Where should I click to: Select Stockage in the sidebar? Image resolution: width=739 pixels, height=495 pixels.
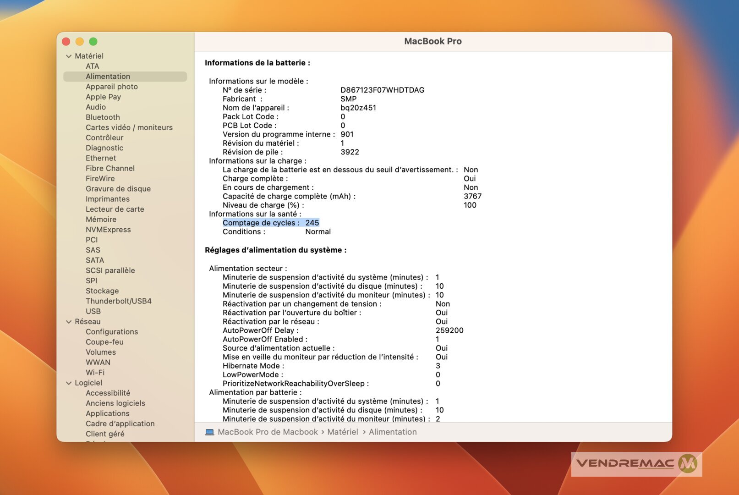pos(102,291)
